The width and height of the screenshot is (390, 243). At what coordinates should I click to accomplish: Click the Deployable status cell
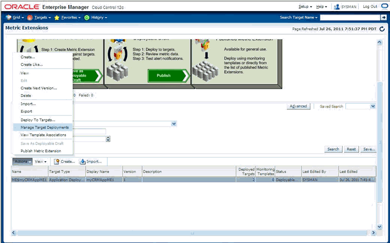pos(288,180)
